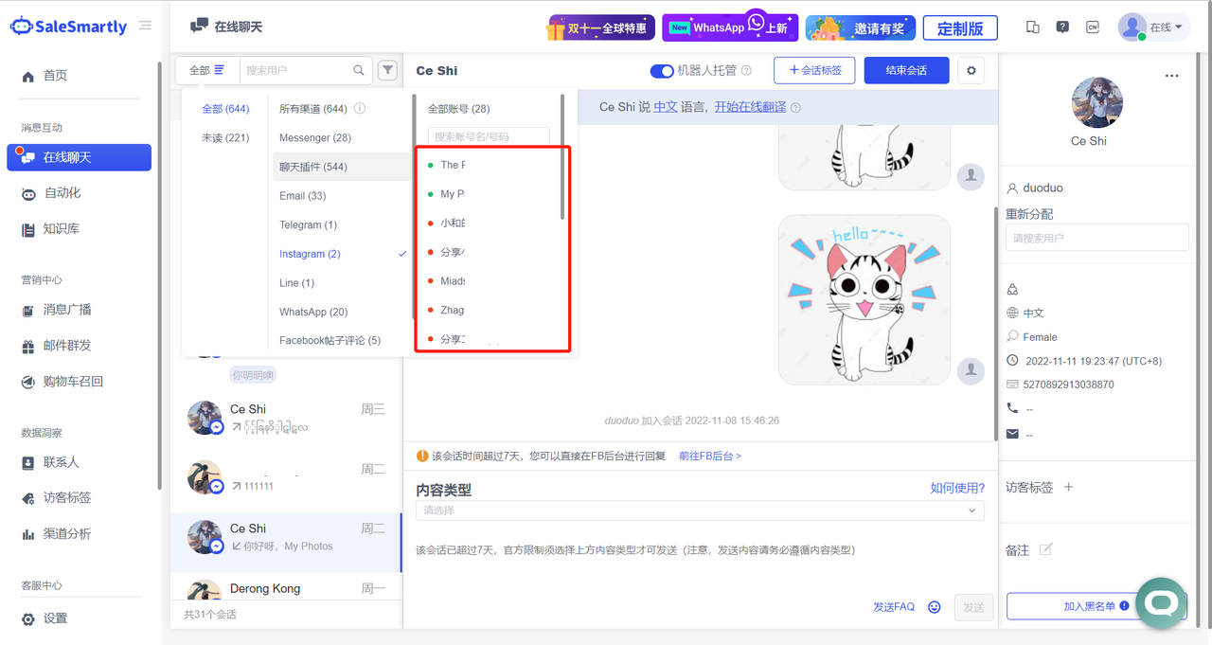Click the filter funnel icon
Viewport: 1212px width, 645px height.
(387, 70)
